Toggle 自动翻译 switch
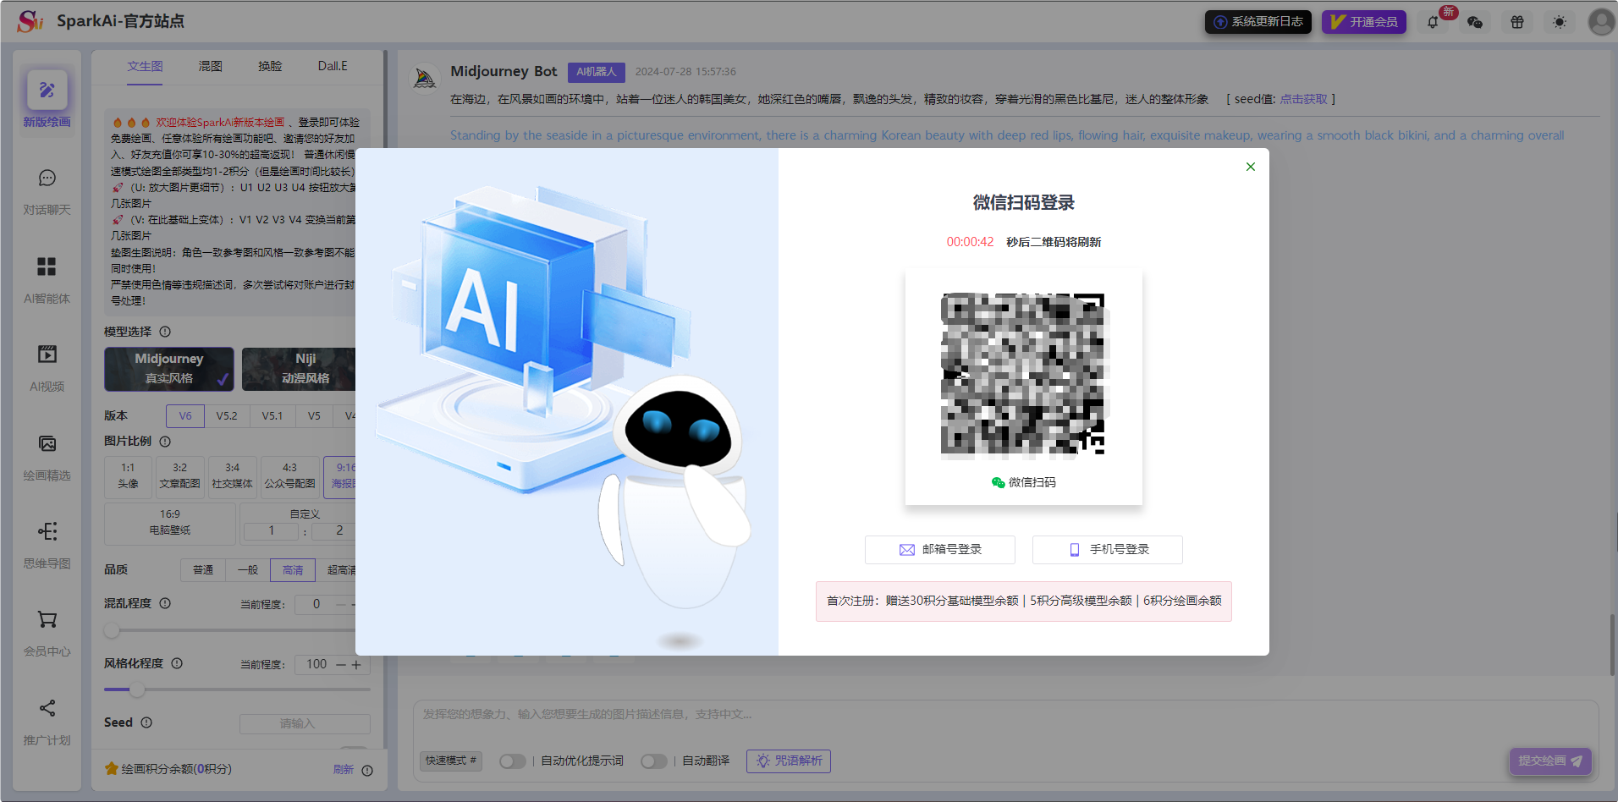The width and height of the screenshot is (1618, 802). point(653,761)
